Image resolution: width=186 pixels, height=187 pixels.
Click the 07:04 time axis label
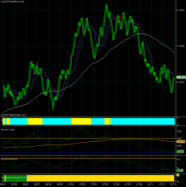[x=94, y=184]
